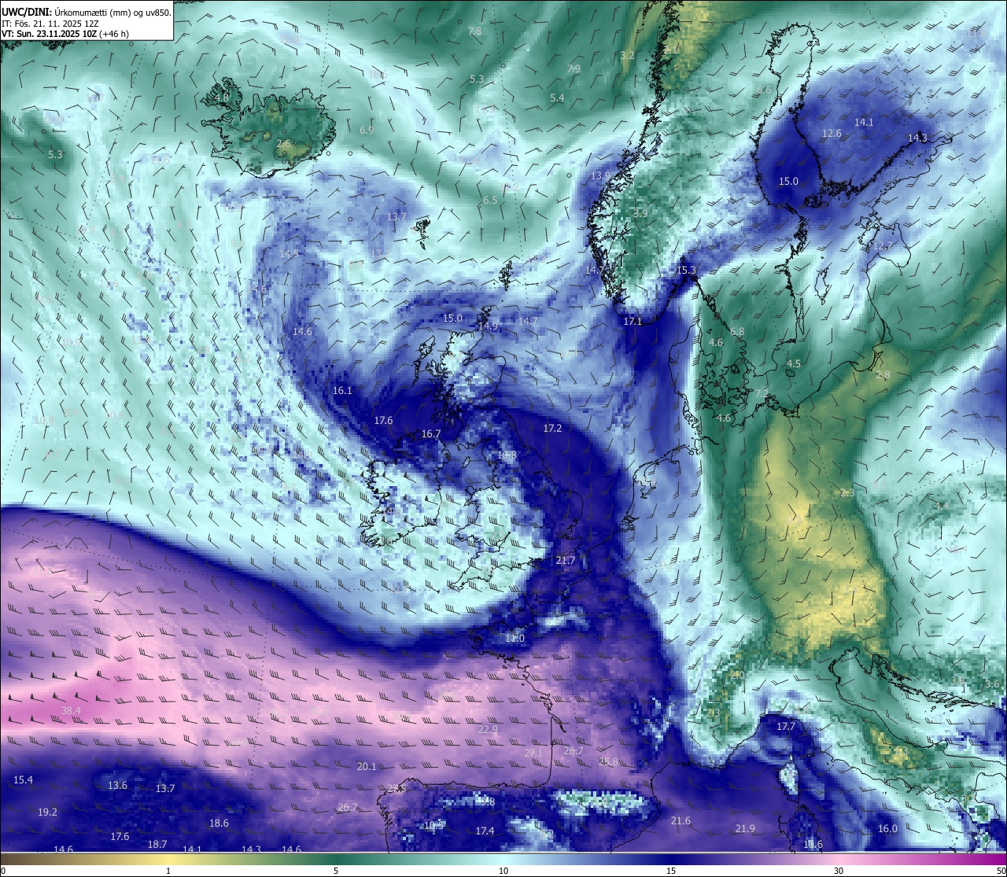Select the 21.6 value in the Mediterranean

(681, 821)
